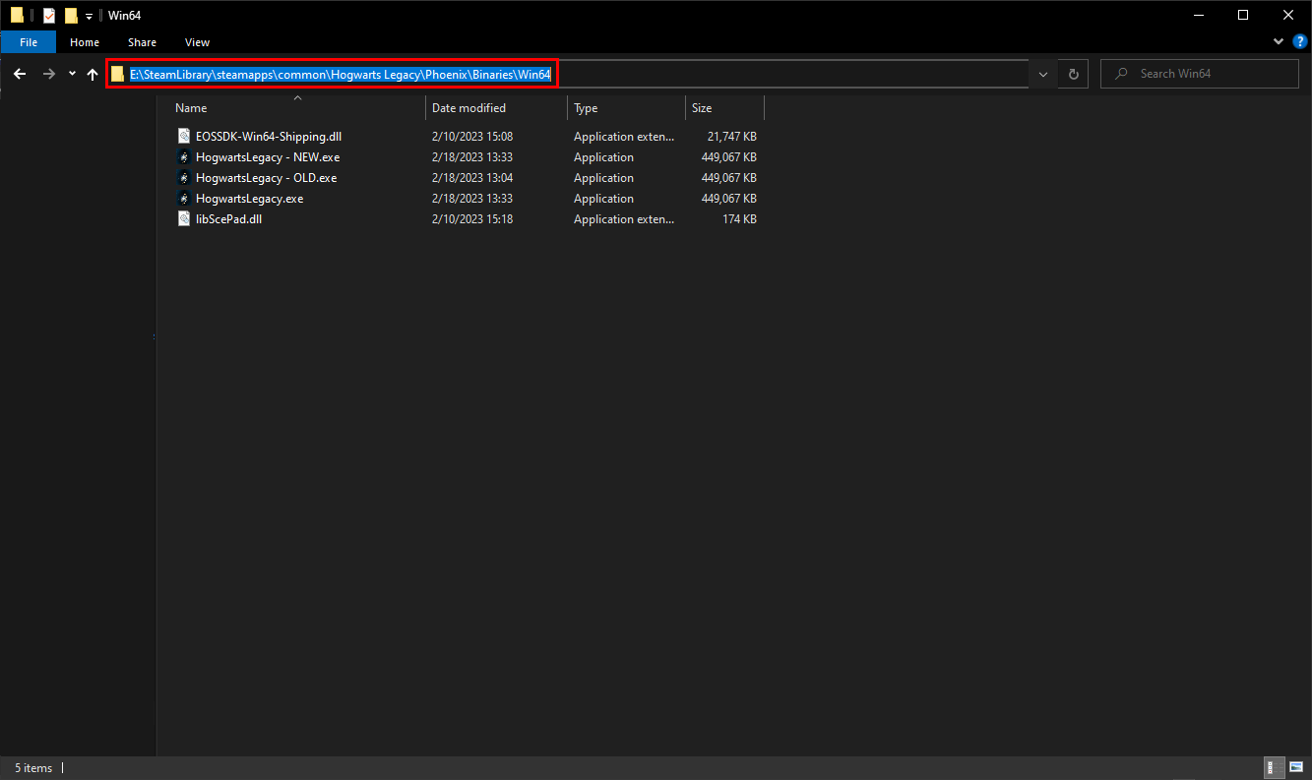Refresh the Win64 folder view
This screenshot has height=780, width=1312.
pos(1073,74)
